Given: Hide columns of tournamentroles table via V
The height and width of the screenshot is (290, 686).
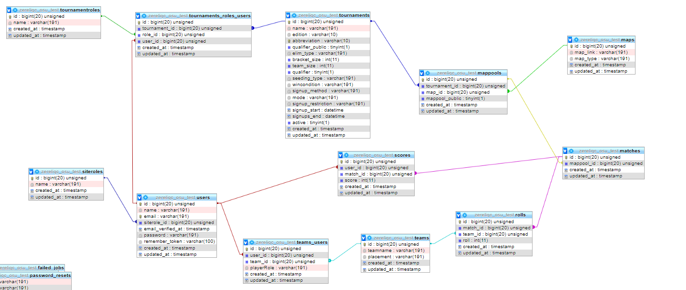Looking at the screenshot, I should click(x=9, y=10).
